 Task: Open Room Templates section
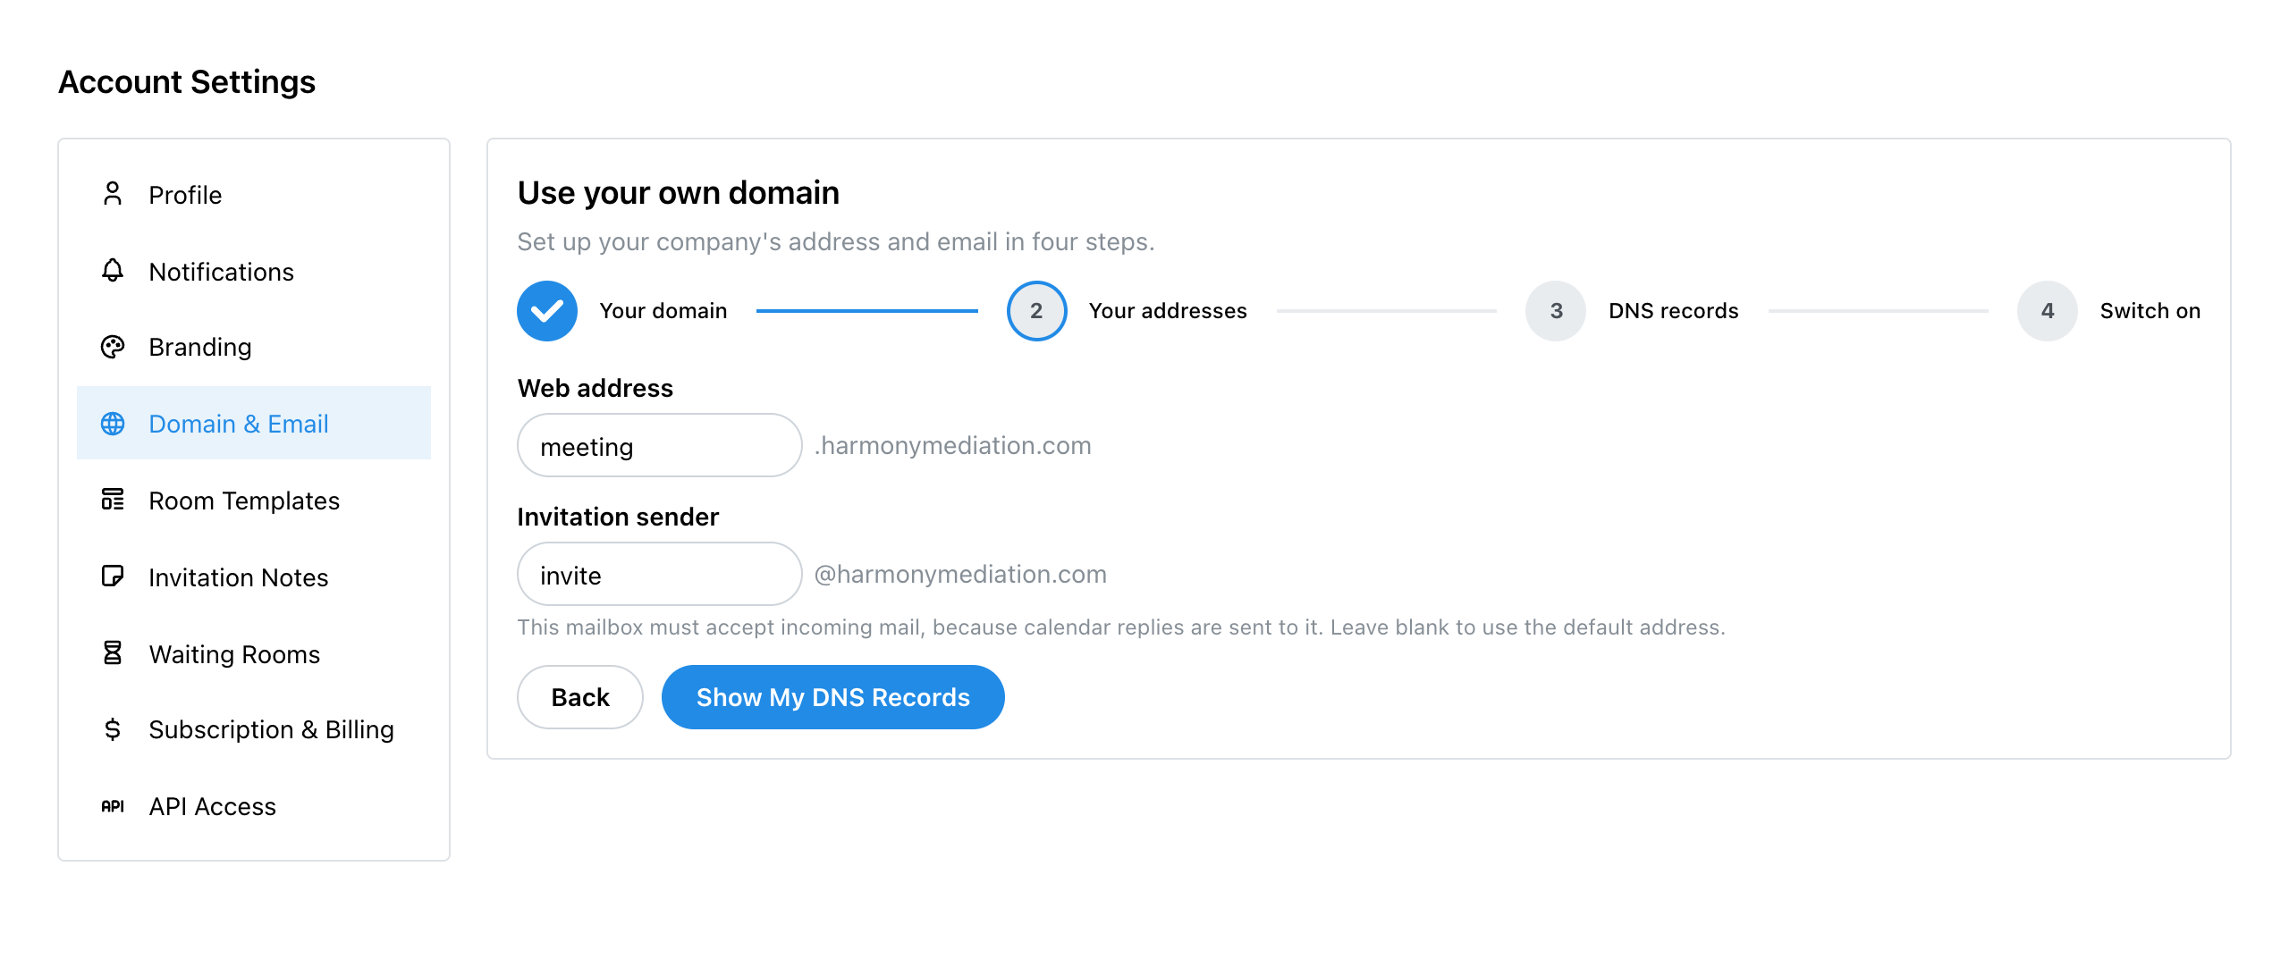tap(254, 500)
